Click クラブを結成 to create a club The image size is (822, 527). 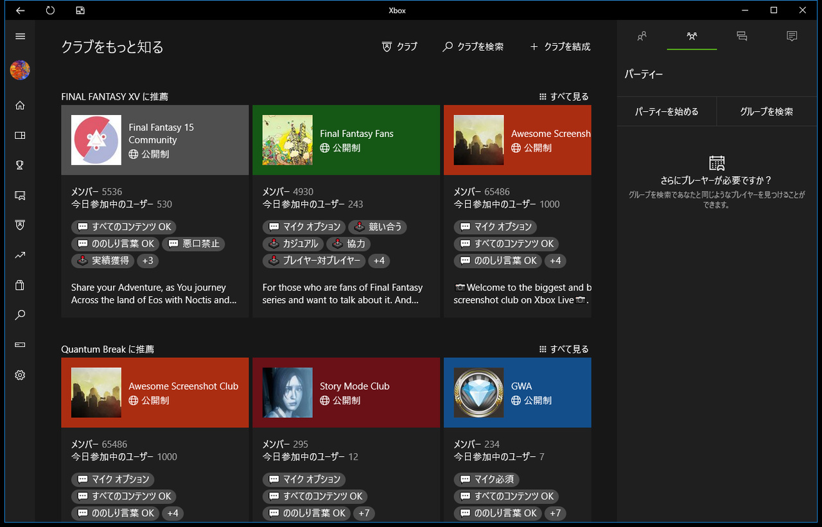(559, 46)
